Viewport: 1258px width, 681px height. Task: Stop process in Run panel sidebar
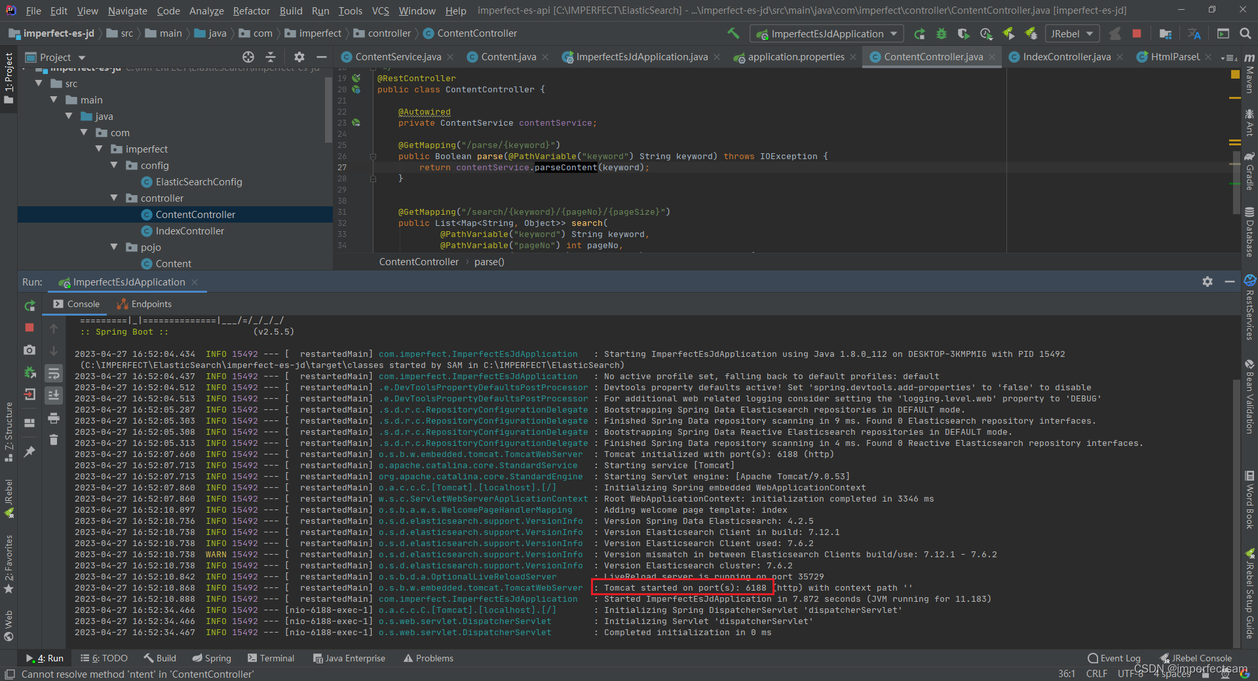pos(29,327)
